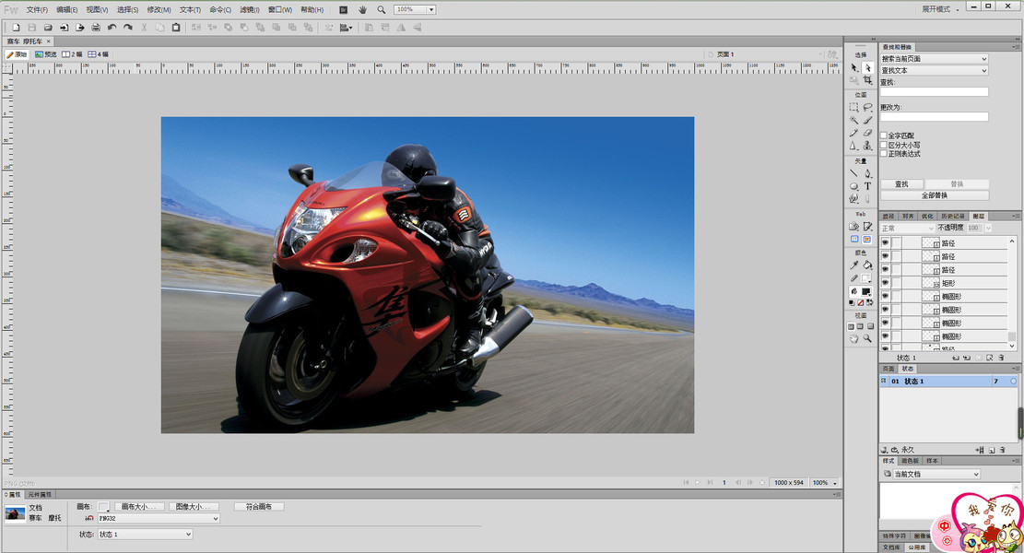Select the Pen tool
Screen dimensions: 1024x553
[867, 173]
